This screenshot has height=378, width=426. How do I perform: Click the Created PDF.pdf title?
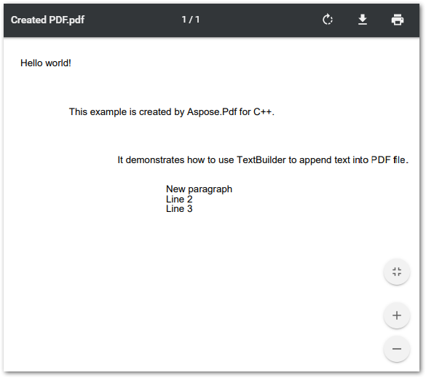tap(47, 20)
